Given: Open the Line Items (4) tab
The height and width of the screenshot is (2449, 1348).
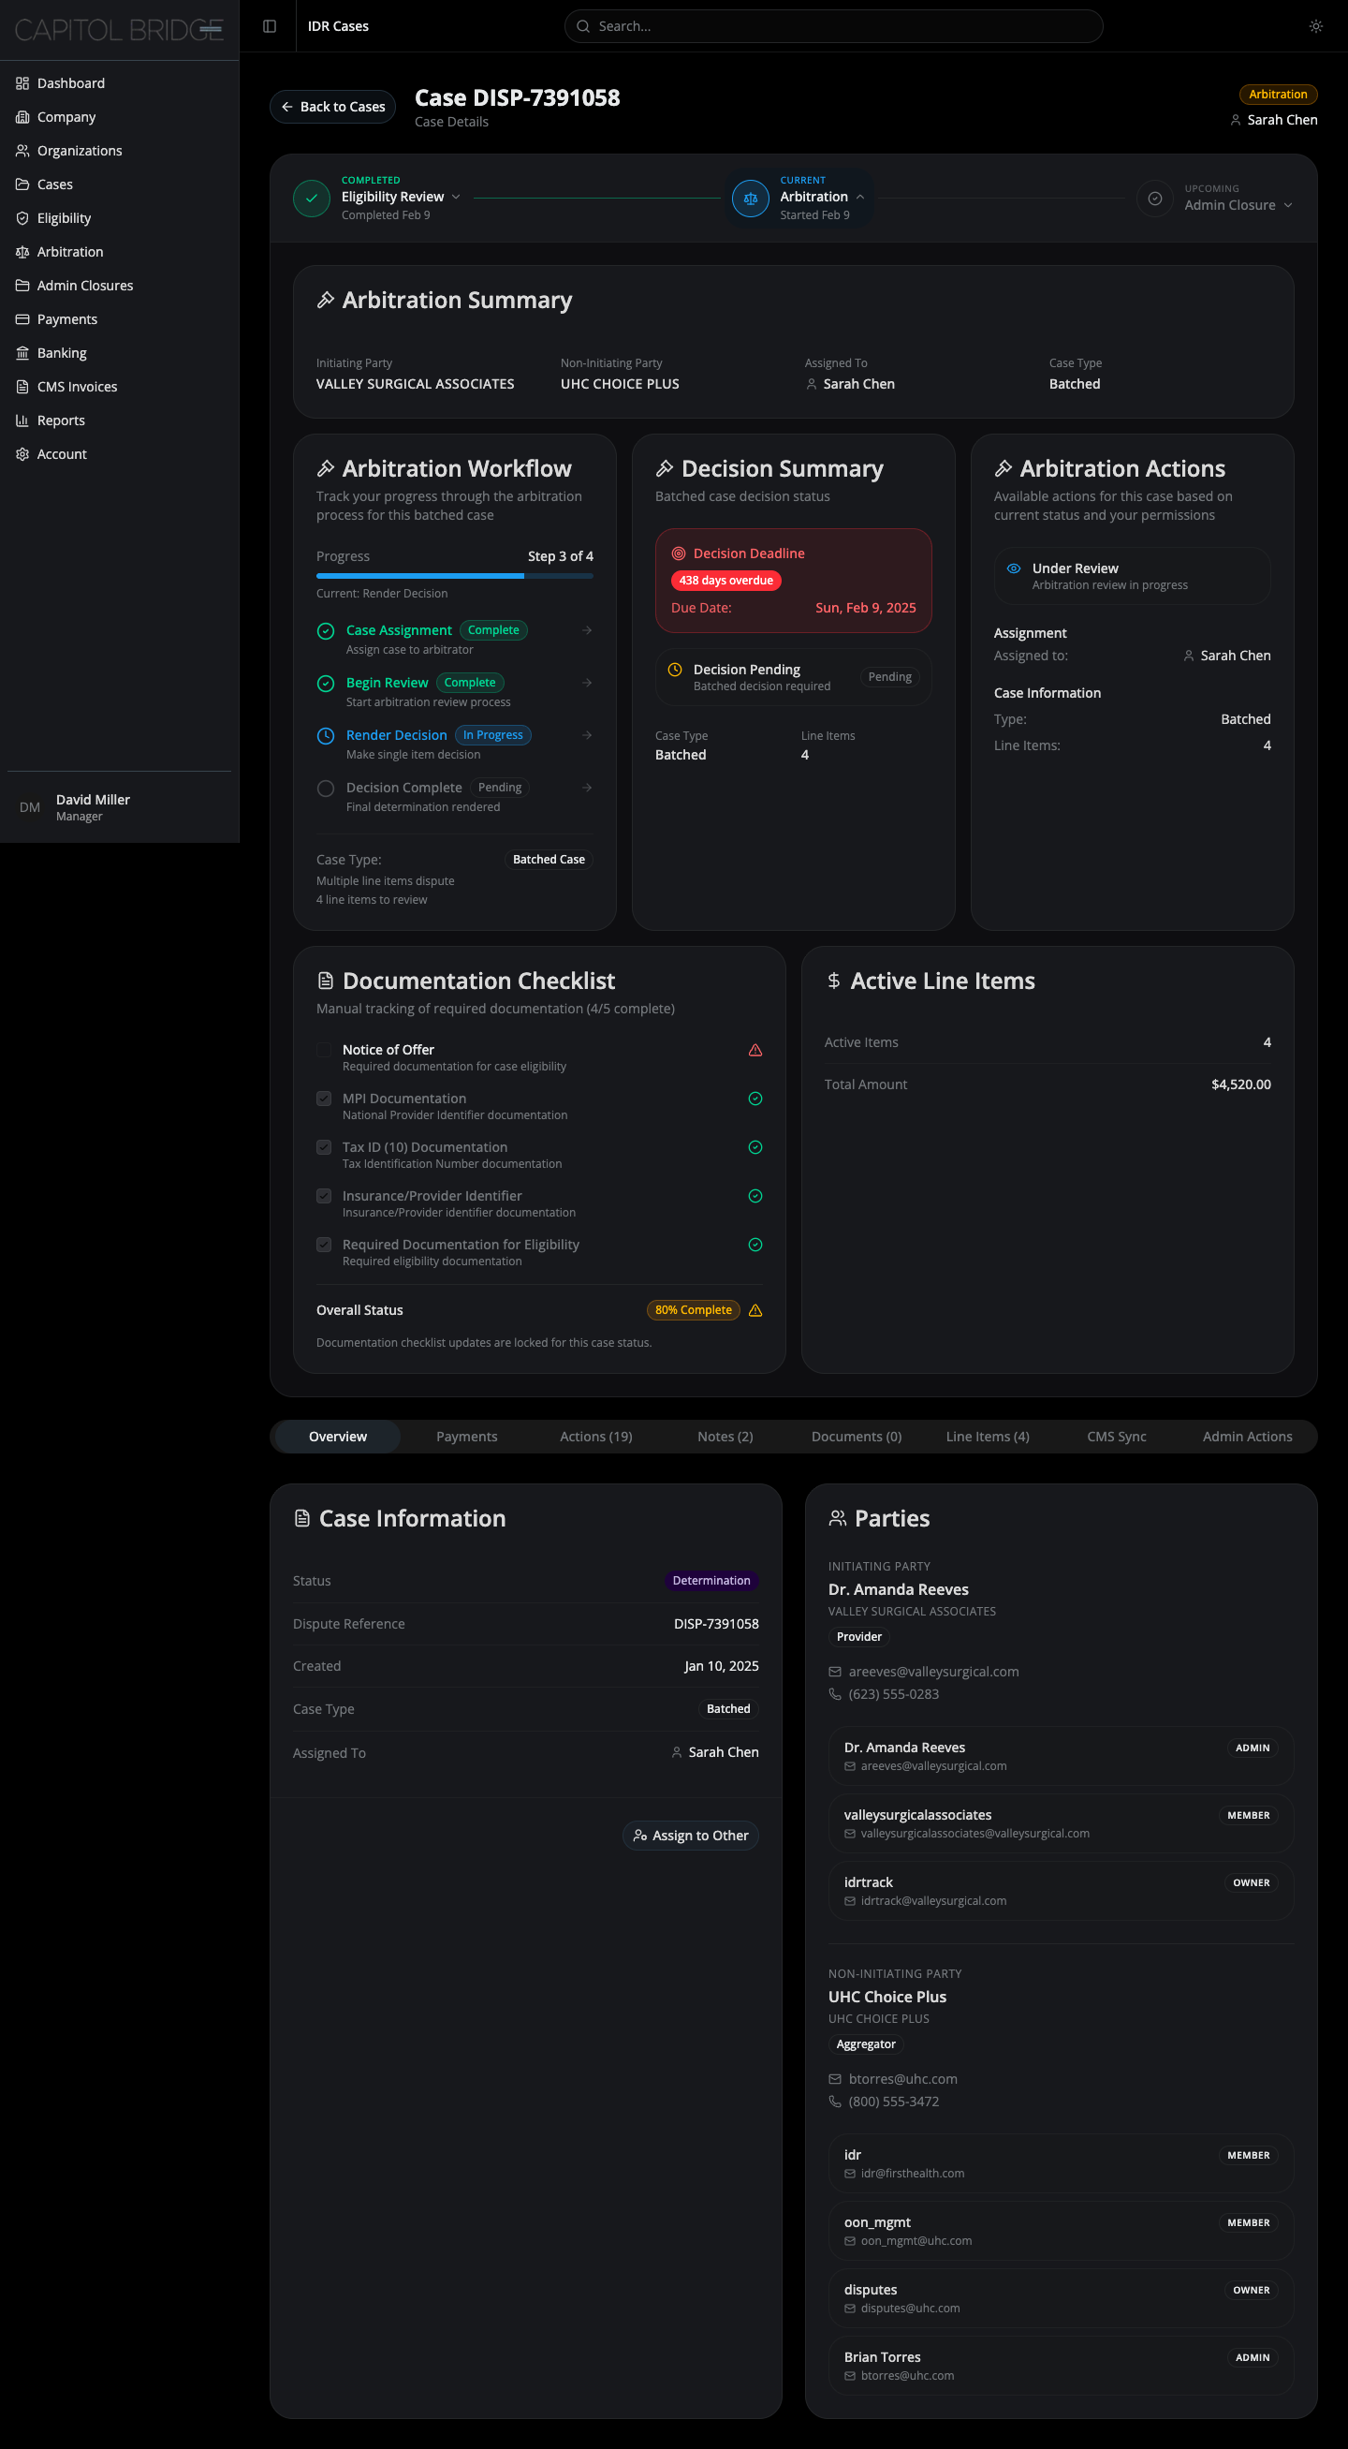Looking at the screenshot, I should (987, 1437).
